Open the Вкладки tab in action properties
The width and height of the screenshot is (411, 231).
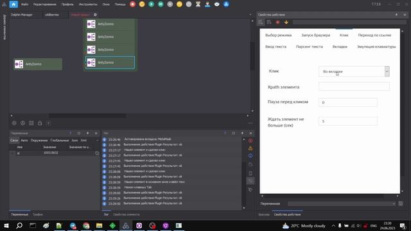coord(340,47)
